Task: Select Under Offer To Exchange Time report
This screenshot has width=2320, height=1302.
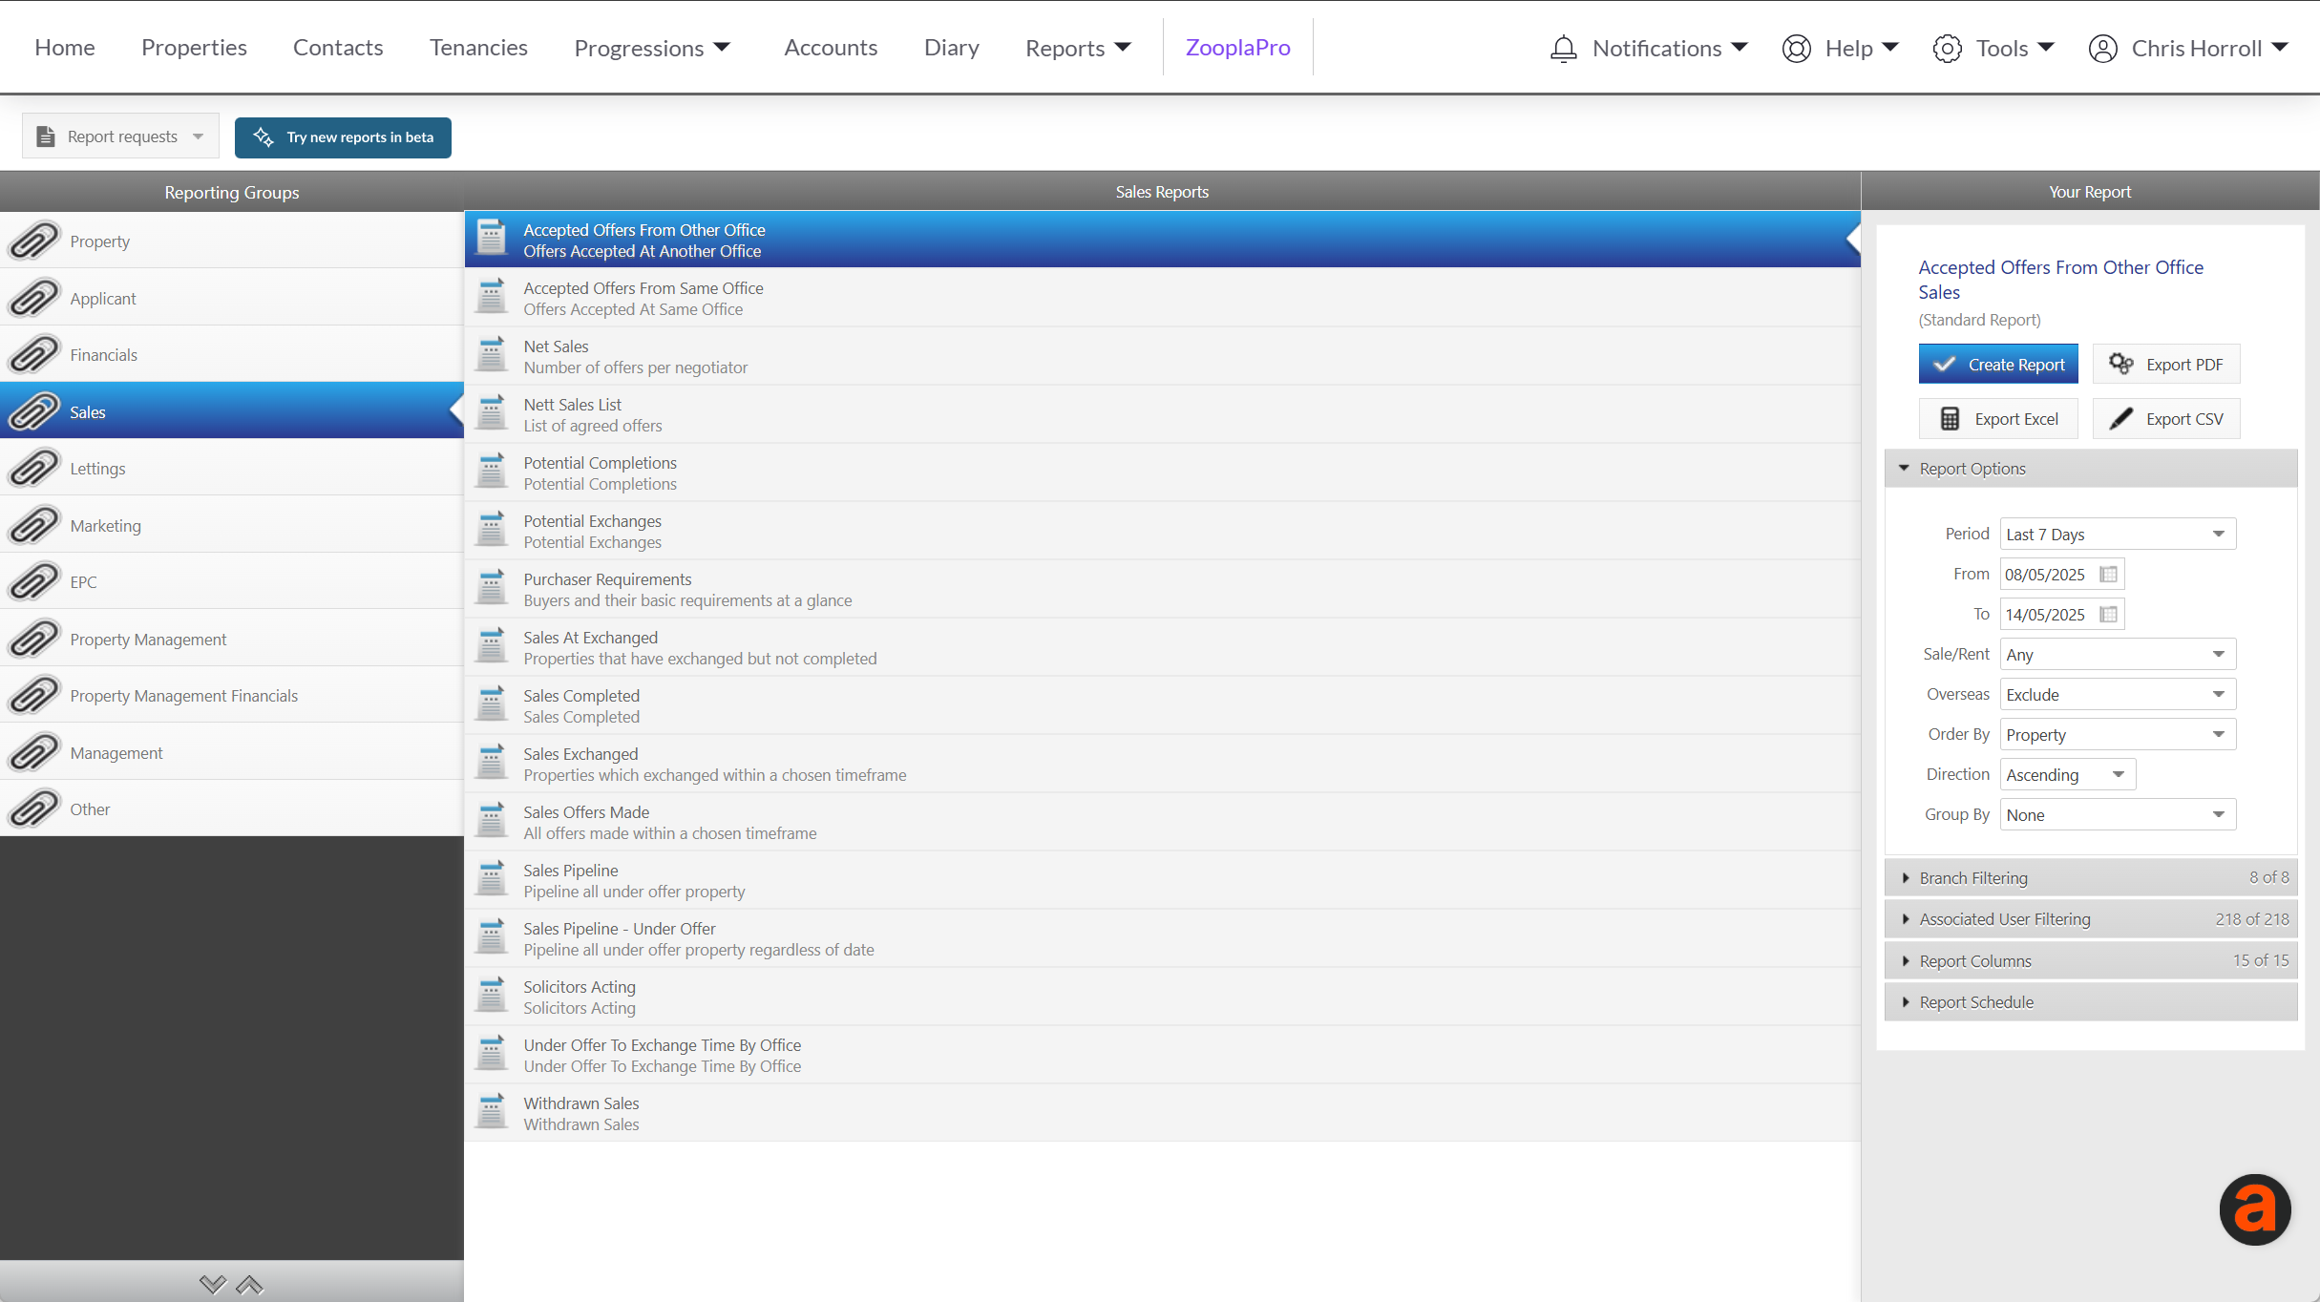Action: (1162, 1055)
